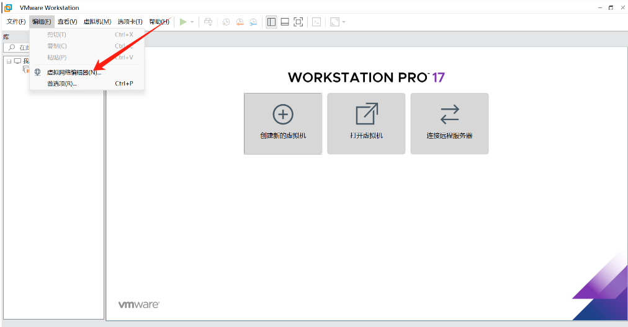The width and height of the screenshot is (628, 327).
Task: Click the Send Ctrl+Alt+Del toolbar icon
Action: pos(208,22)
